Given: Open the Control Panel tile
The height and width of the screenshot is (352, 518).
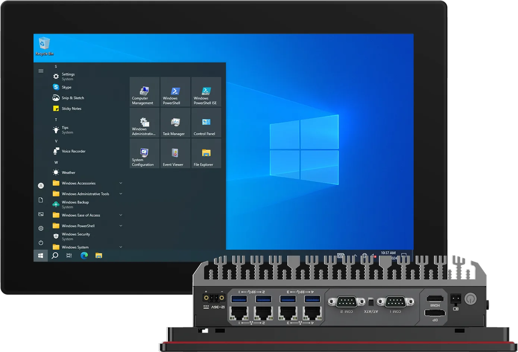Looking at the screenshot, I should pos(206,123).
